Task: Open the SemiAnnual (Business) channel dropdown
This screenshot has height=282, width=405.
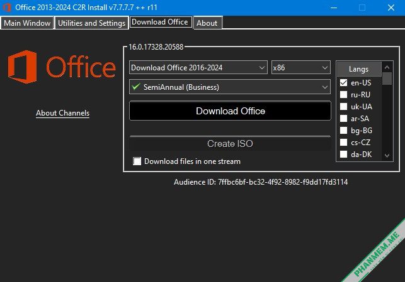Action: coord(230,87)
